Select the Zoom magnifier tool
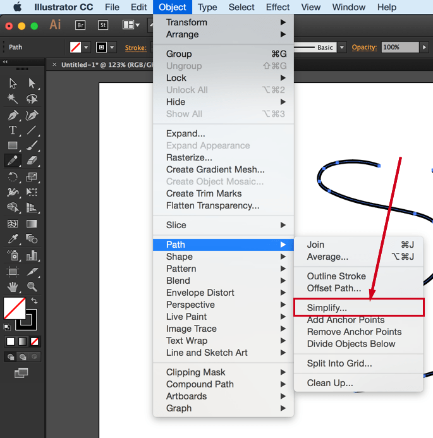This screenshot has height=438, width=433. click(x=32, y=287)
